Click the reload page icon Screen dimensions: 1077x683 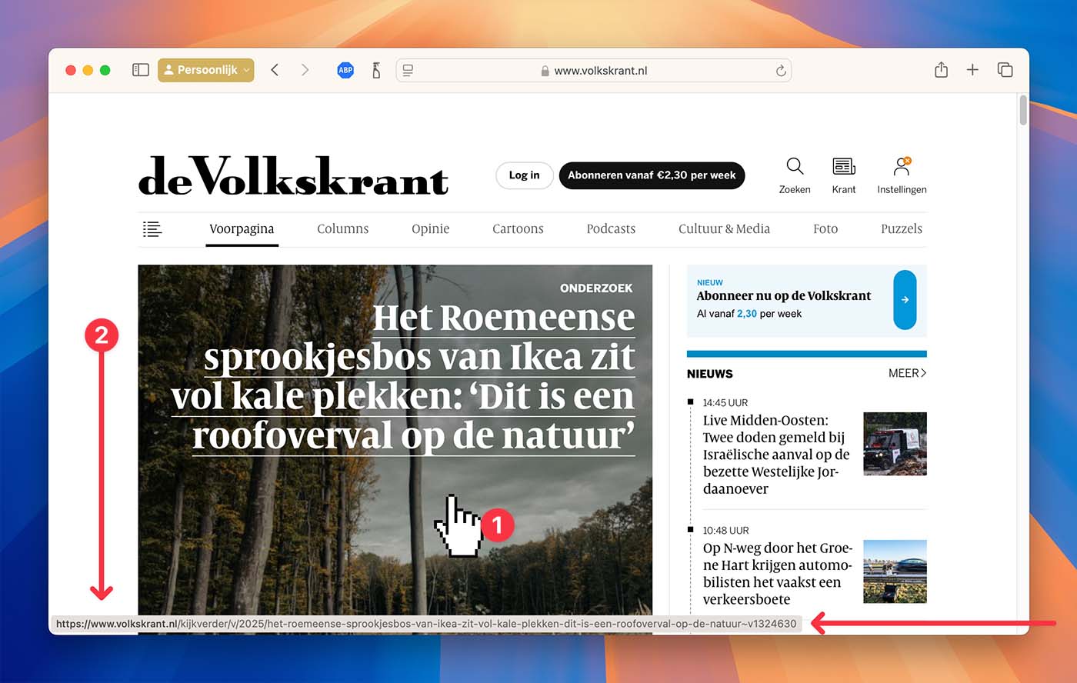[780, 71]
